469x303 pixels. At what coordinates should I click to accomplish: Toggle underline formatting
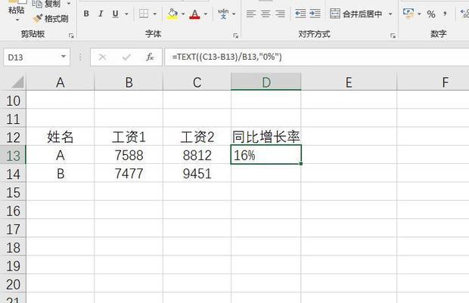[116, 14]
